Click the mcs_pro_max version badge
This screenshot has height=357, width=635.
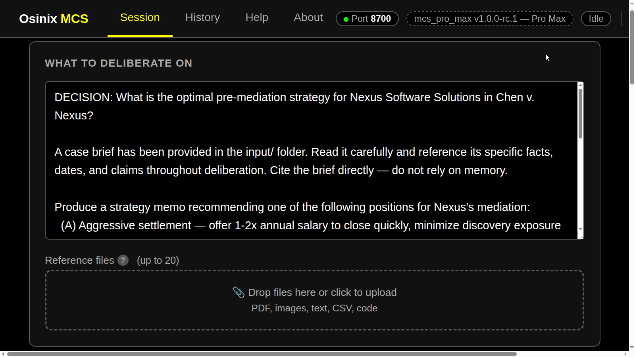tap(490, 19)
